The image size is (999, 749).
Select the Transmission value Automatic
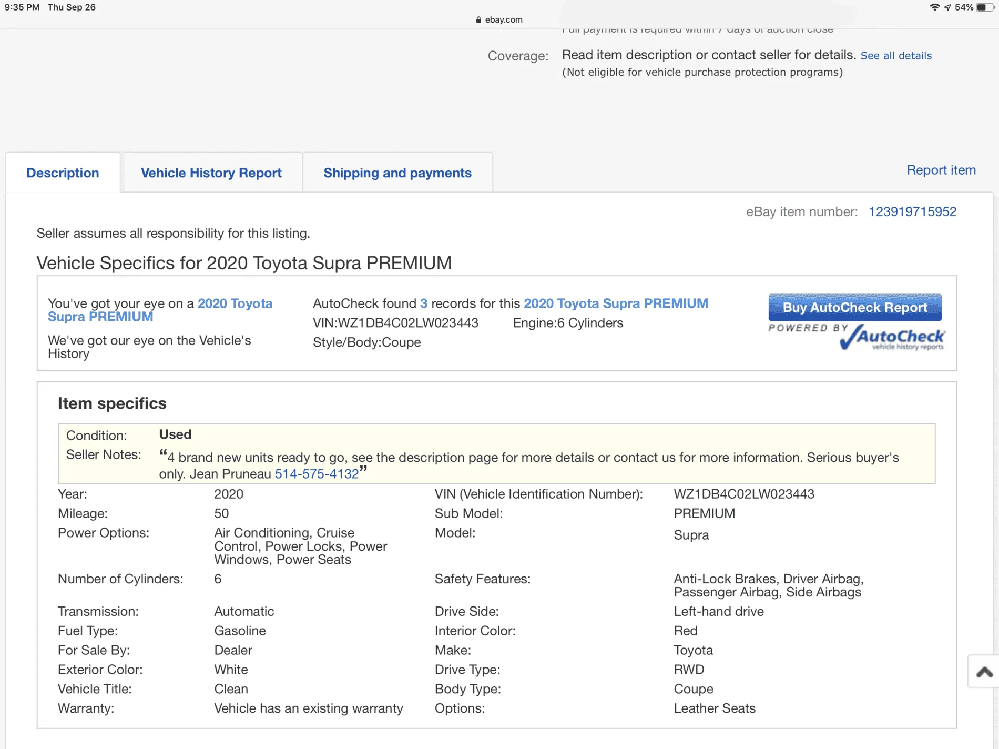[x=244, y=611]
